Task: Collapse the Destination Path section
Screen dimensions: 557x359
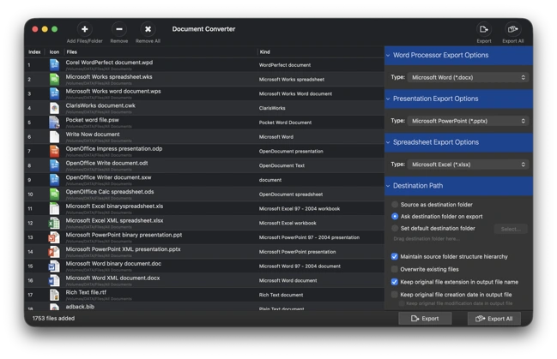Action: [x=388, y=186]
